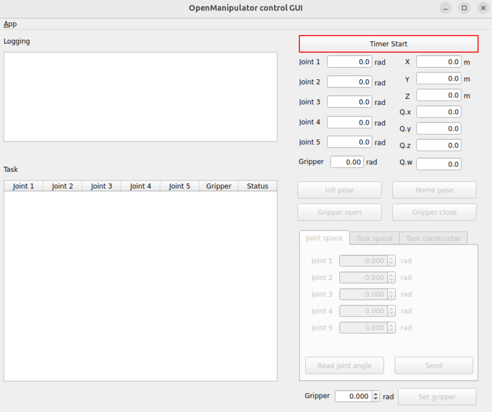Maximize the OpenManipulator control window
Image resolution: width=492 pixels, height=412 pixels.
click(x=464, y=8)
